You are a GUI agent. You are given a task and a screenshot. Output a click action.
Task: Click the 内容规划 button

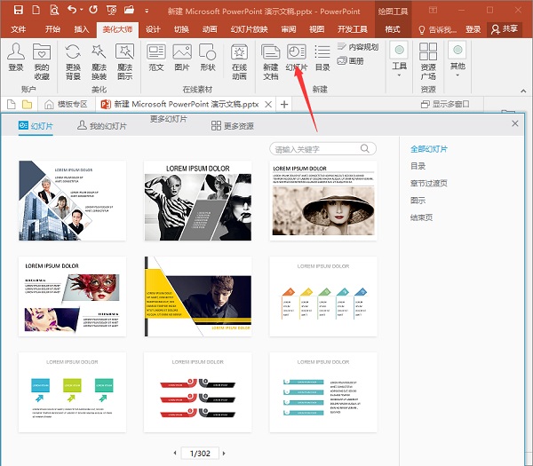pyautogui.click(x=358, y=46)
